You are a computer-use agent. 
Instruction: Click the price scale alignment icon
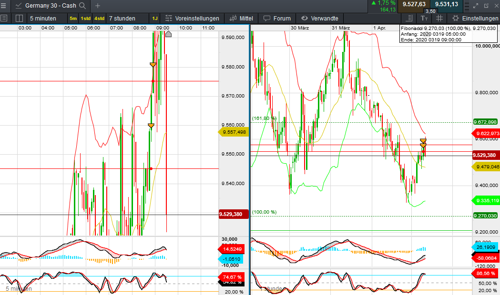(x=409, y=18)
